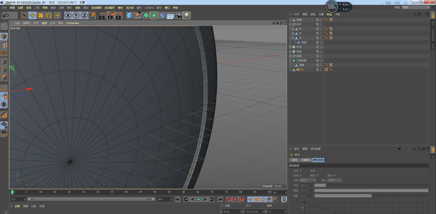The width and height of the screenshot is (436, 214).
Task: Expand the 刻度 object
Action: (x=290, y=51)
